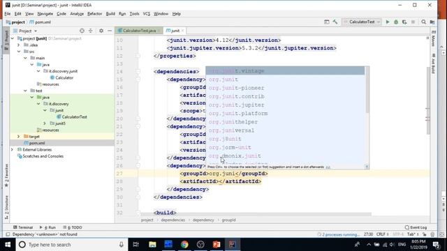Viewport: 447px width, 251px height.
Task: Open the Terminal tool window
Action: 23,227
